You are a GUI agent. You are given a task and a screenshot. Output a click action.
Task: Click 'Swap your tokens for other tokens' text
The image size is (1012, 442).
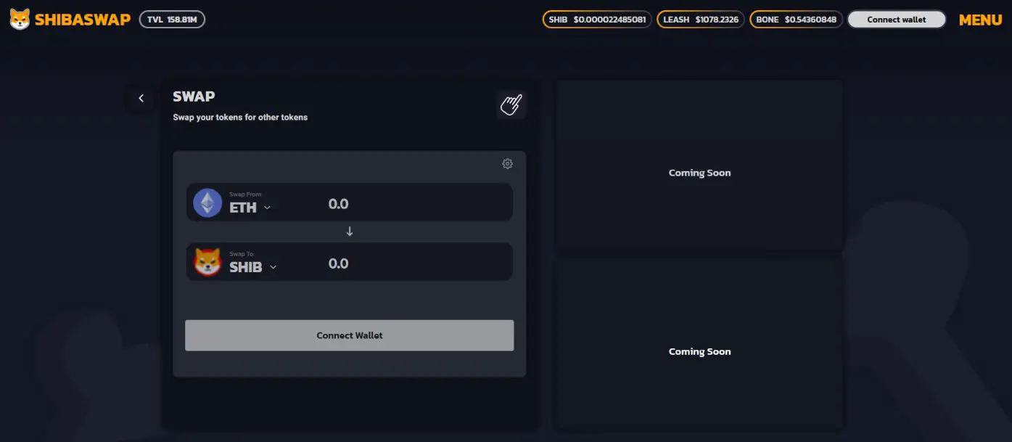click(x=240, y=117)
